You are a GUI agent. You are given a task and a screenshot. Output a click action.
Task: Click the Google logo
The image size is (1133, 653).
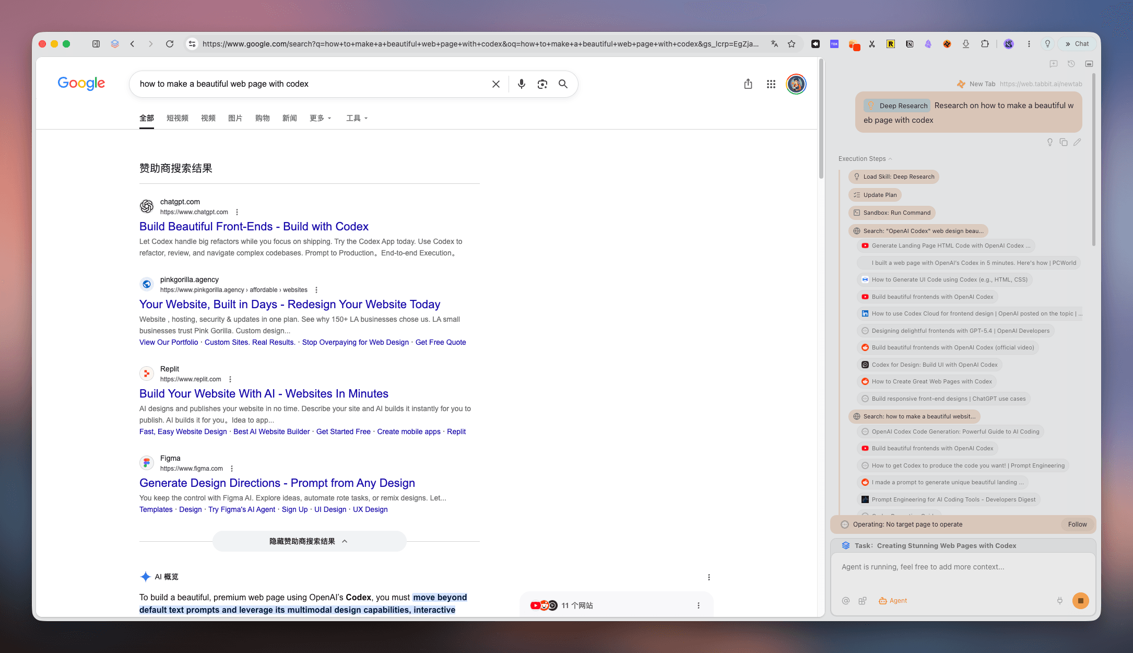click(x=81, y=84)
